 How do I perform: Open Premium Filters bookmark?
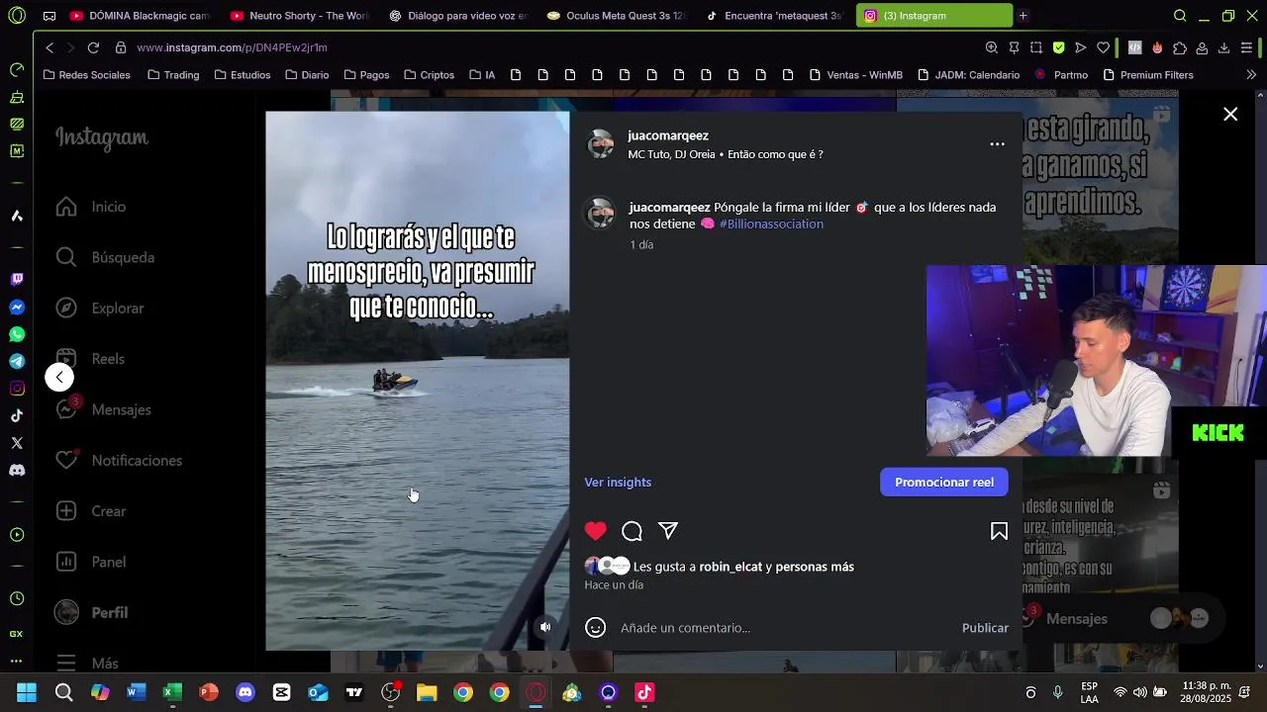tap(1147, 75)
